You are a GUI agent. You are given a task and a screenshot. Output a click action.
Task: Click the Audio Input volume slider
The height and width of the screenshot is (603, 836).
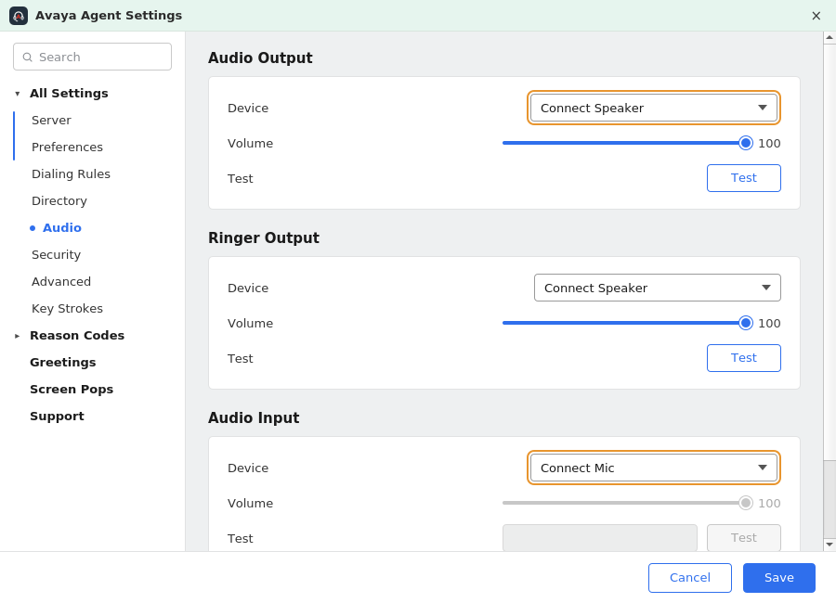pos(627,503)
